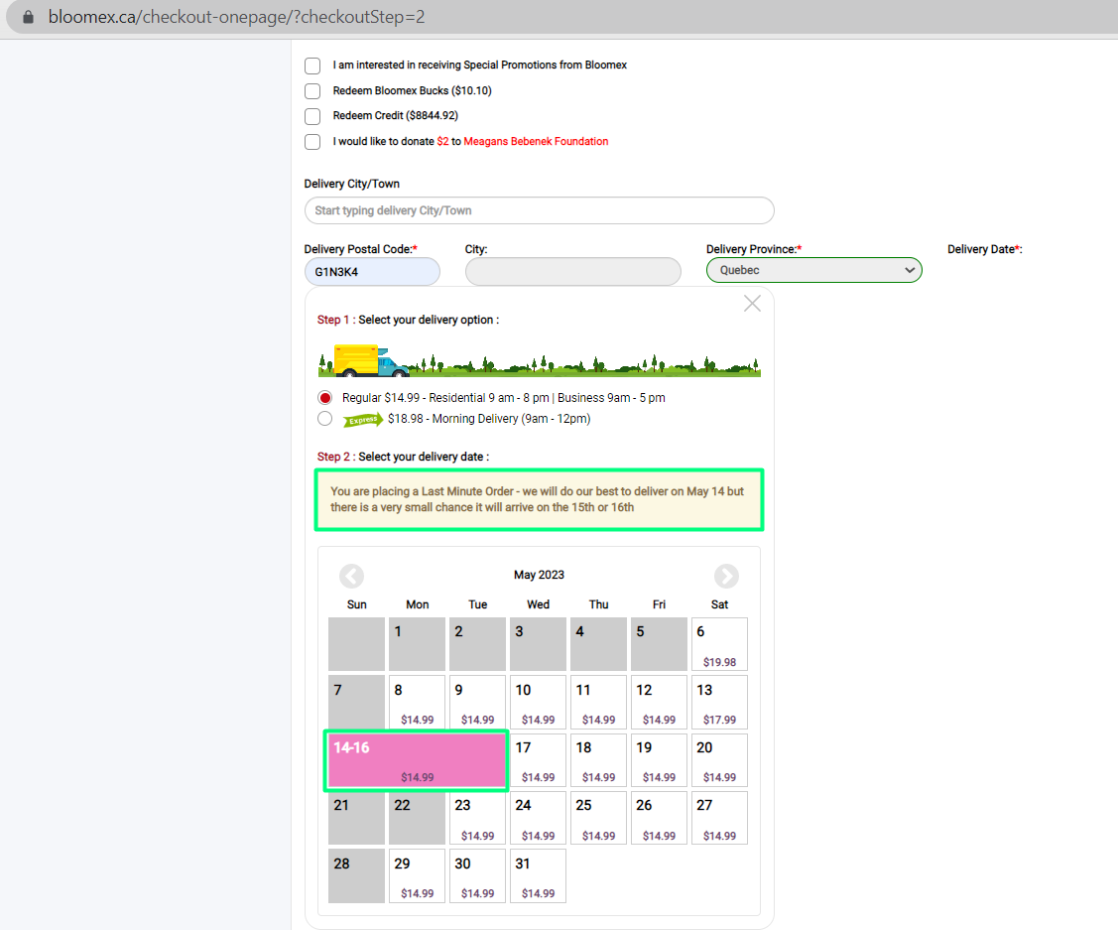The height and width of the screenshot is (930, 1118).
Task: Click the browser URL address
Action: (x=237, y=17)
